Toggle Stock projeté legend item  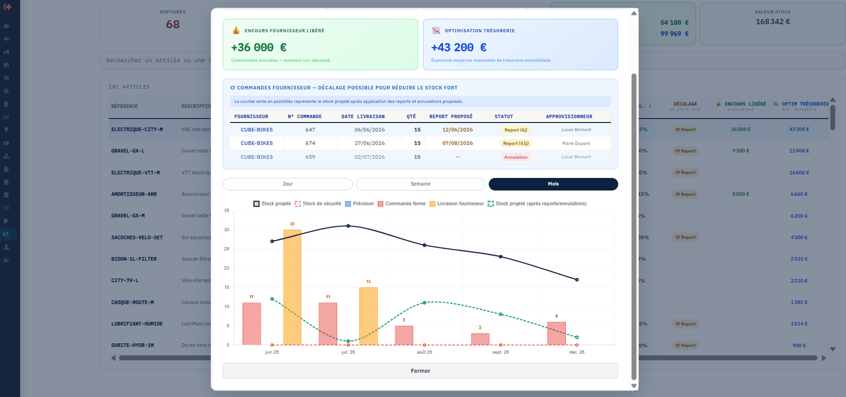pos(272,204)
